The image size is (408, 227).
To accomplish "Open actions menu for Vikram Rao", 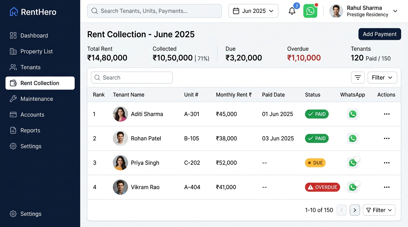I will [387, 187].
